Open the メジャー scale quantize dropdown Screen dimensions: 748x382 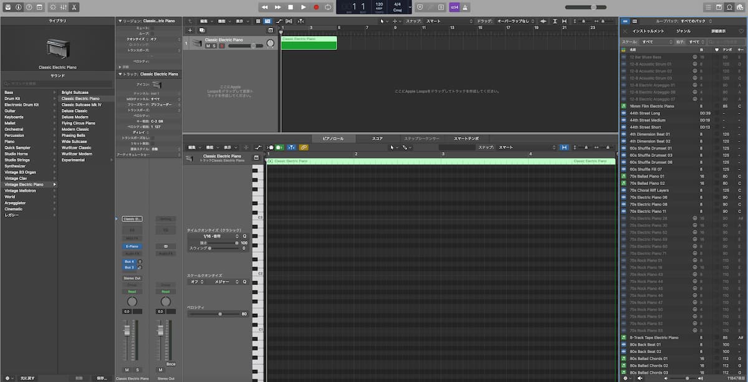coord(223,282)
